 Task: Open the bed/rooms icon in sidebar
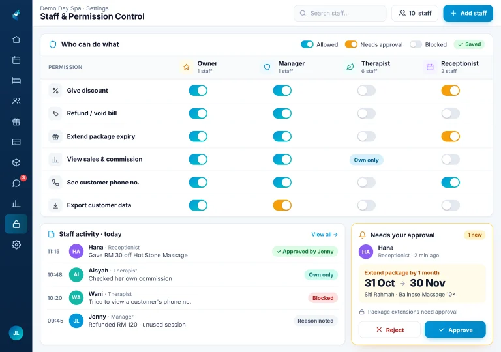[16, 80]
